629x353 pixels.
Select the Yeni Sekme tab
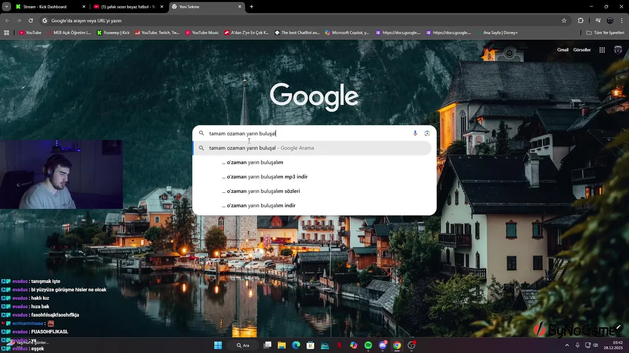[207, 7]
